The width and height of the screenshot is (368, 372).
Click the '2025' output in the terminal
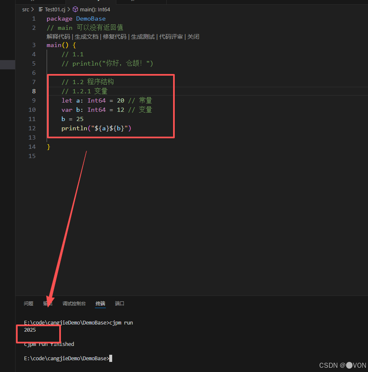[x=30, y=330]
